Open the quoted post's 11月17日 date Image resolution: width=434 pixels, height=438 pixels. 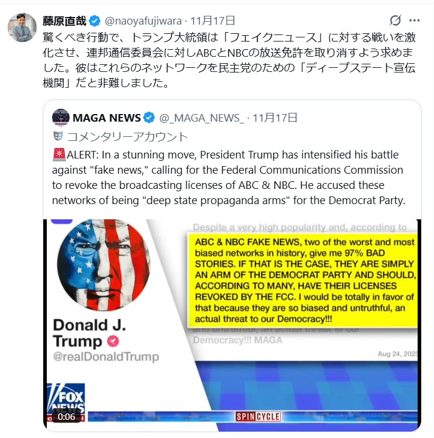pyautogui.click(x=275, y=118)
